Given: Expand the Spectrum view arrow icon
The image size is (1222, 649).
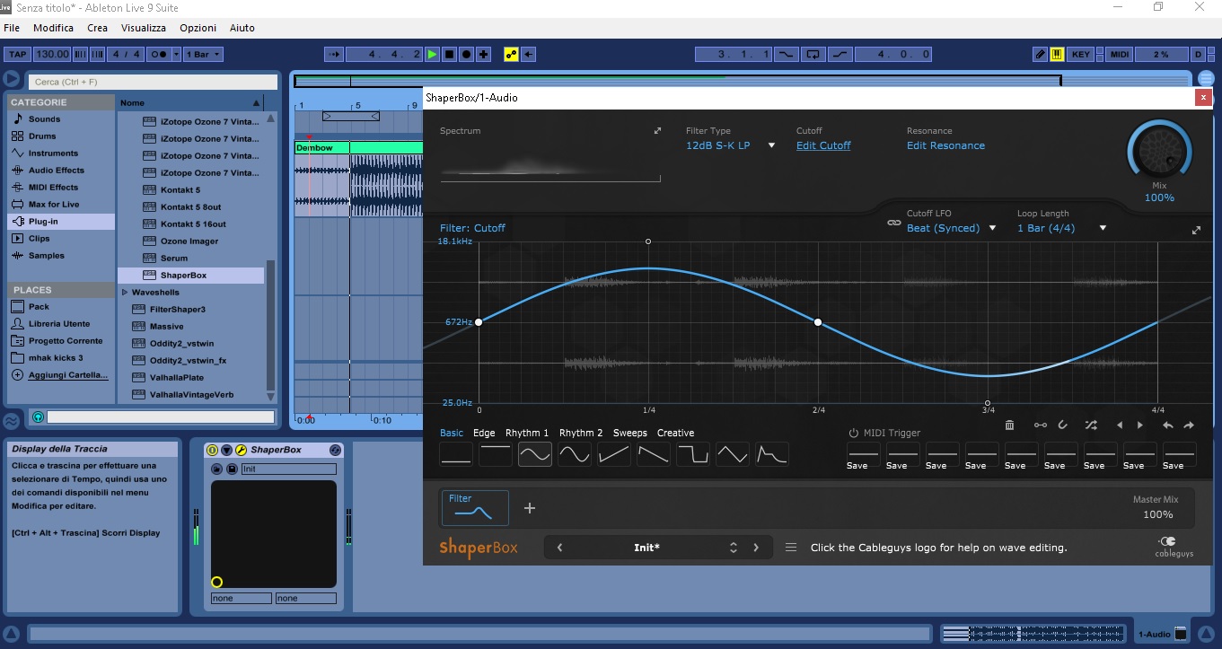Looking at the screenshot, I should [657, 131].
